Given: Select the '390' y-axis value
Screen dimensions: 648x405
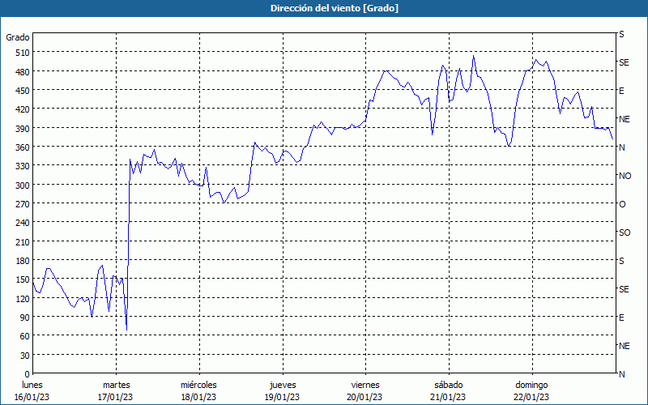Looking at the screenshot, I should pos(23,129).
